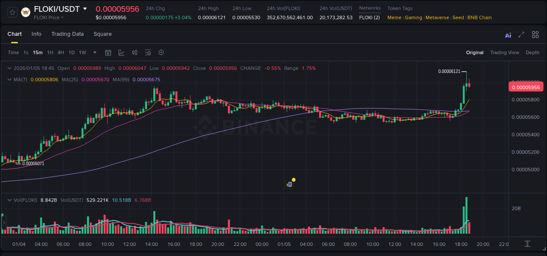Select the line chart overlay icon

coord(121,52)
